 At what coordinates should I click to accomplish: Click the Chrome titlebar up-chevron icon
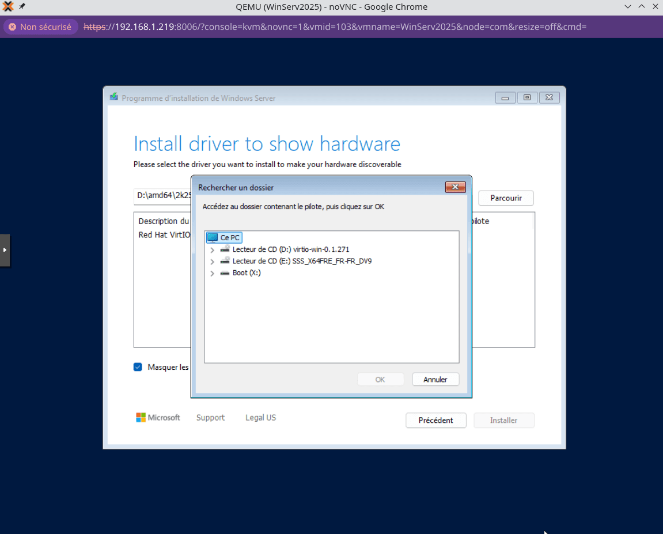click(x=642, y=6)
